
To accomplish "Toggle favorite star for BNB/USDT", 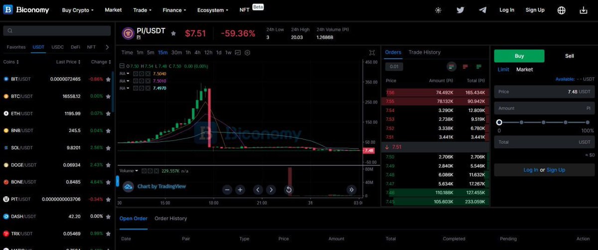I will pos(108,131).
